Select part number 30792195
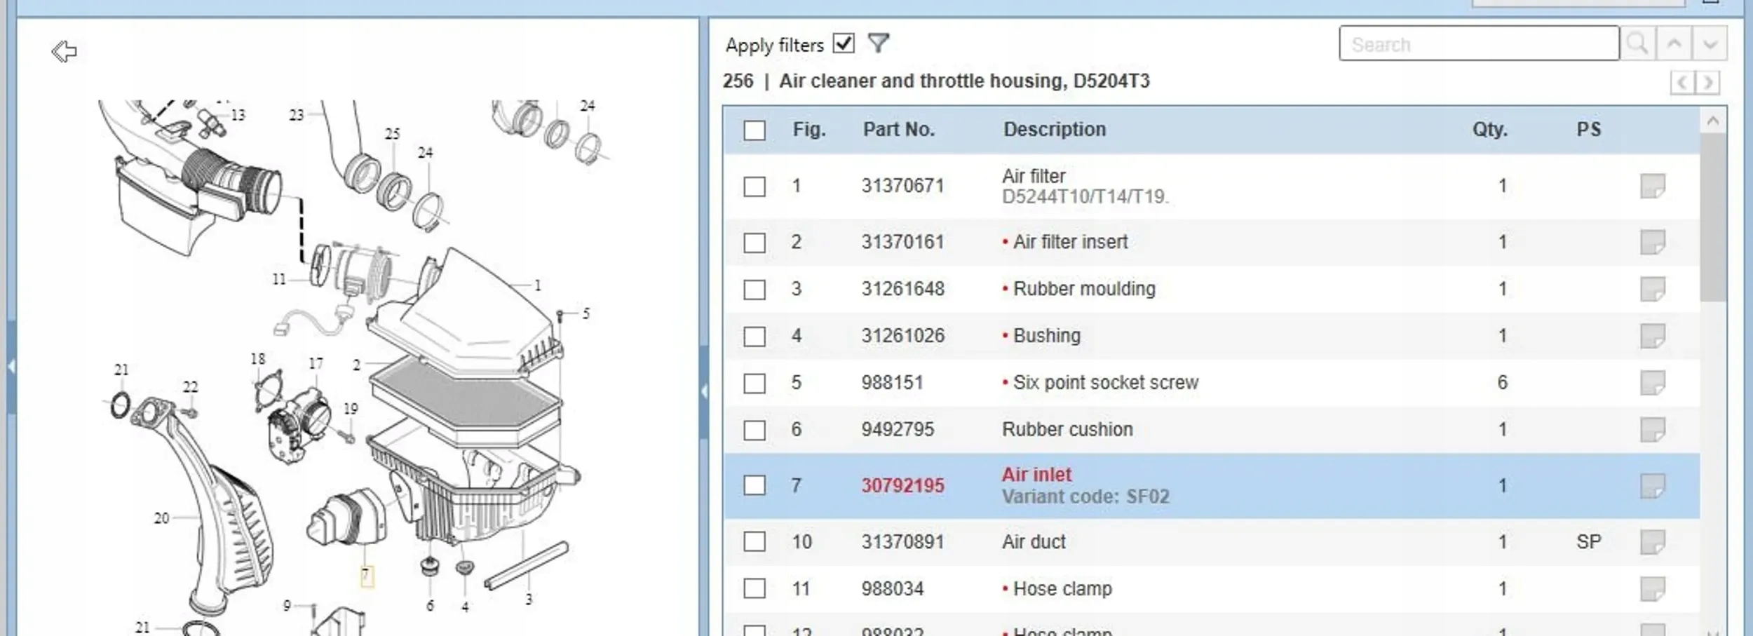 (x=903, y=486)
